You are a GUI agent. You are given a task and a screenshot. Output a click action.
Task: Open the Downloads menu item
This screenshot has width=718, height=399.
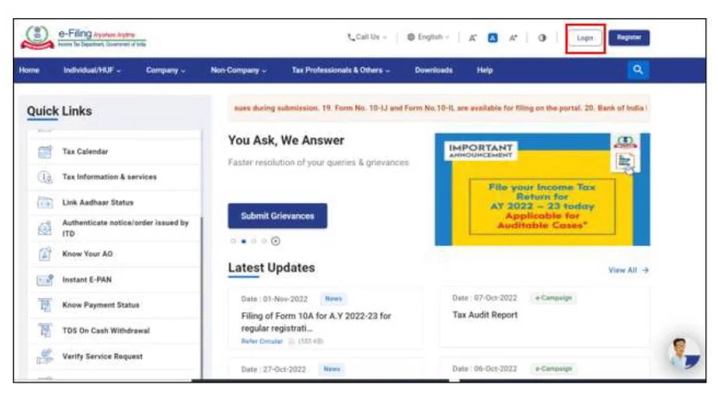click(434, 70)
